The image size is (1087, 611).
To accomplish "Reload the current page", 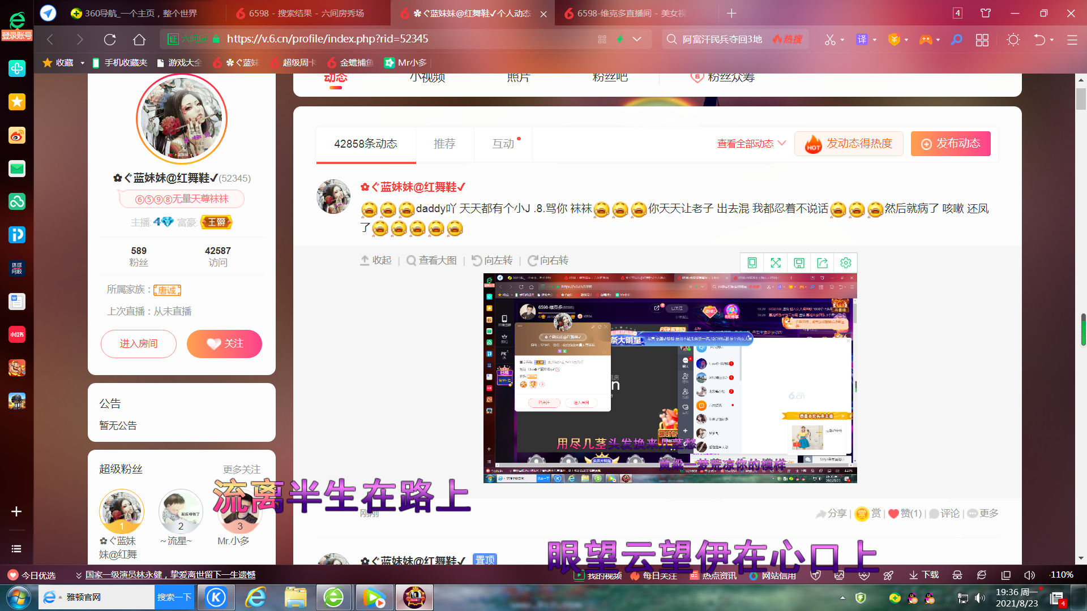I will click(x=110, y=40).
